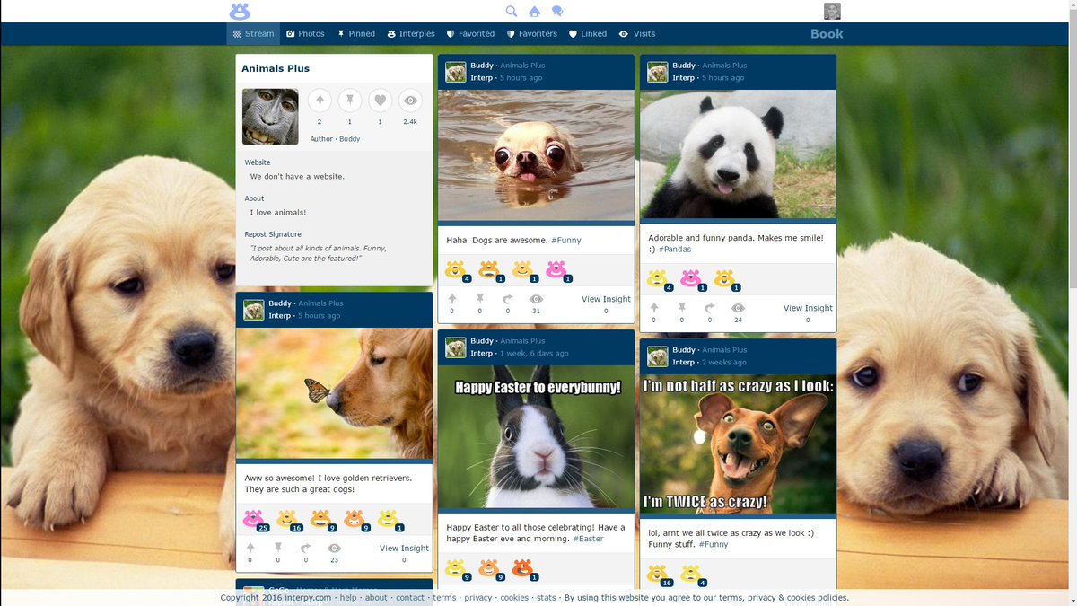Click the pink reaction on the pug post

(x=556, y=270)
